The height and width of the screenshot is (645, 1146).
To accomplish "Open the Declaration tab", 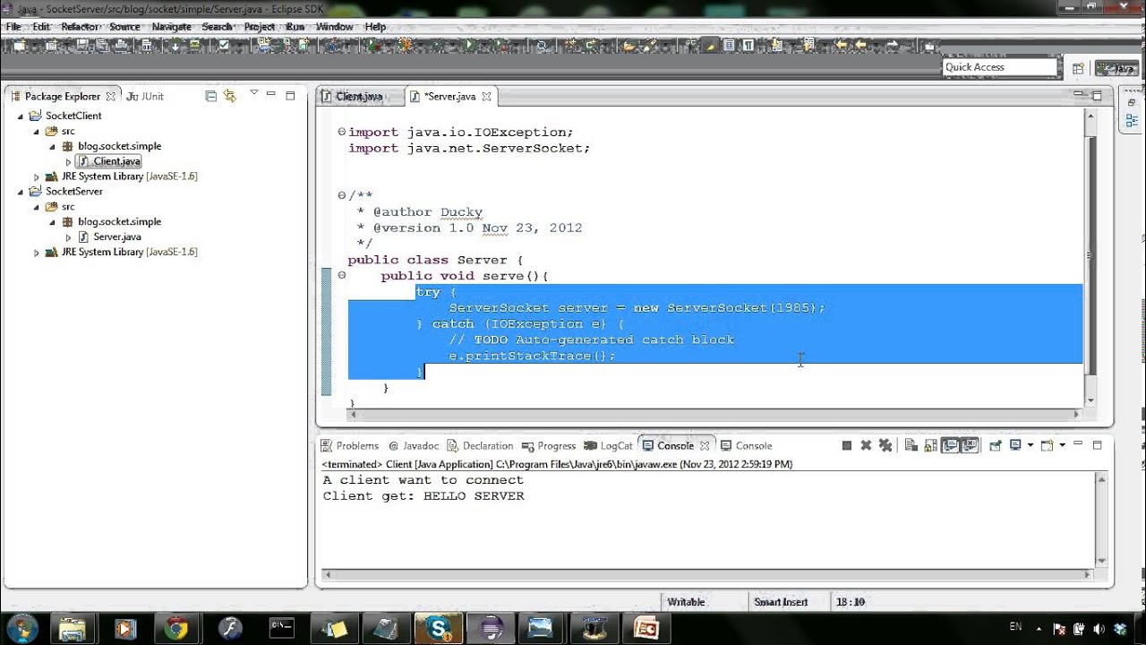I will point(480,445).
